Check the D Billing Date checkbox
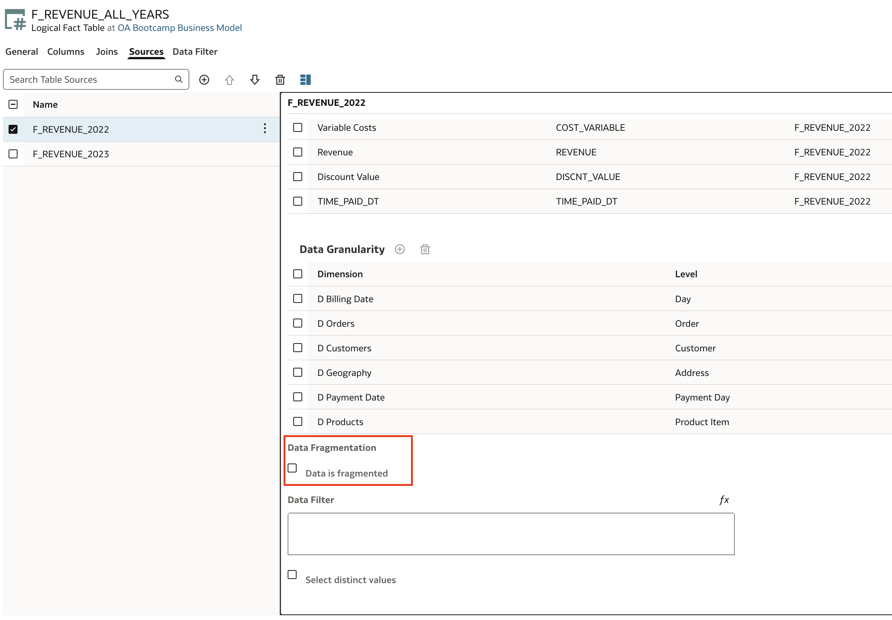This screenshot has width=892, height=620. click(298, 298)
